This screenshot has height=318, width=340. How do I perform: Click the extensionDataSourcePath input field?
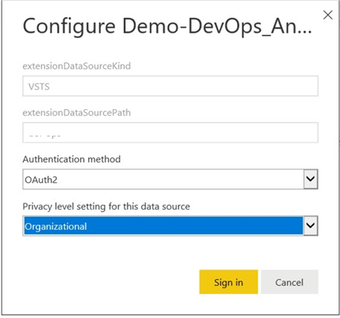170,132
